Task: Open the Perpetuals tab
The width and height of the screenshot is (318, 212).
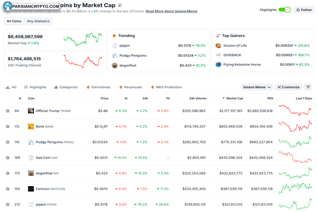Action: 131,87
